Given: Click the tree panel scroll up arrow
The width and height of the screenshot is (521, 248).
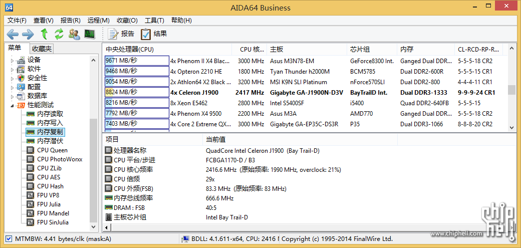Looking at the screenshot, I should [x=94, y=60].
